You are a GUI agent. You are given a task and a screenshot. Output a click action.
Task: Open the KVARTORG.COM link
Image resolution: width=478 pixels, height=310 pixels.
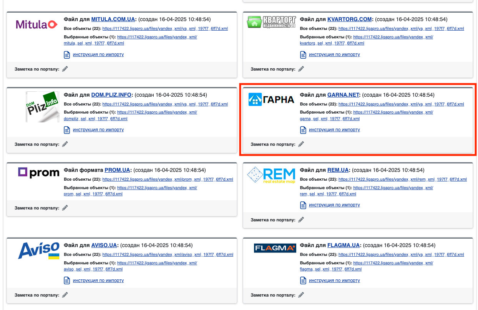[349, 19]
